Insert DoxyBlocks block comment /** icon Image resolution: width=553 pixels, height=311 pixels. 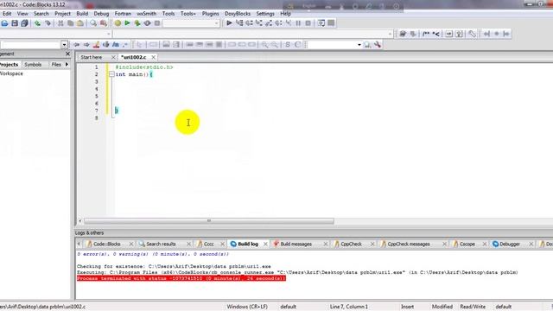pyautogui.click(x=426, y=34)
